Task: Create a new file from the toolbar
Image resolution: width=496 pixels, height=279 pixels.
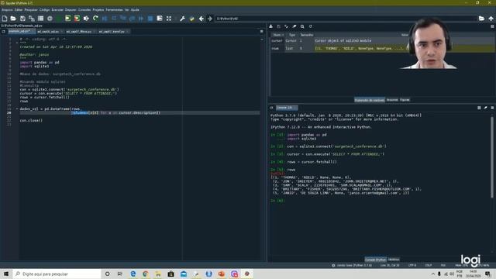Action: pos(5,19)
